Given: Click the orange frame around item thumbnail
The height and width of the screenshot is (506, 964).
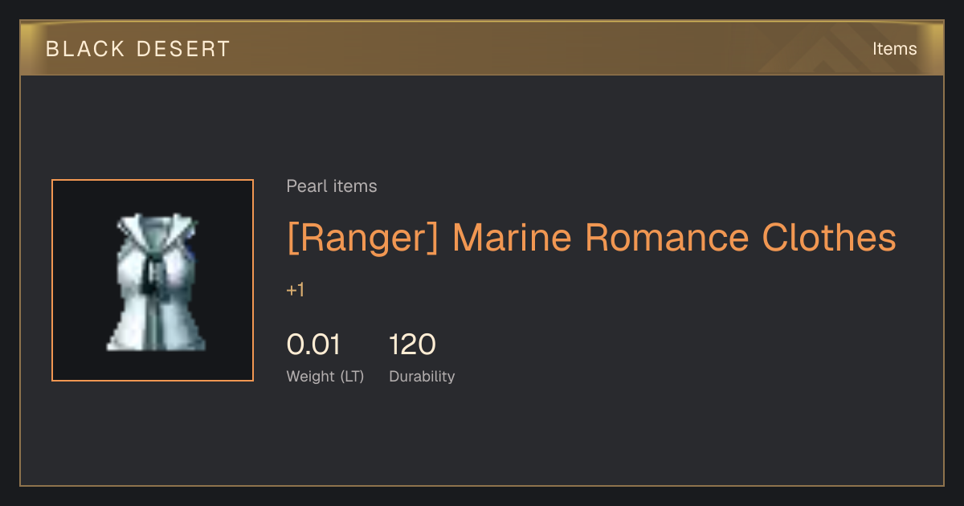Looking at the screenshot, I should 153,180.
